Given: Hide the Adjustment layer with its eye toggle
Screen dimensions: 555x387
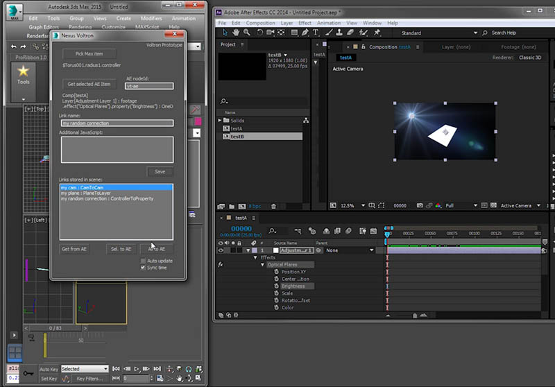Looking at the screenshot, I should (221, 250).
